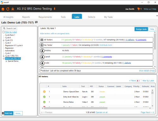The width and height of the screenshot is (158, 121).
Task: Click the Priority column header
Action: [x=136, y=86]
